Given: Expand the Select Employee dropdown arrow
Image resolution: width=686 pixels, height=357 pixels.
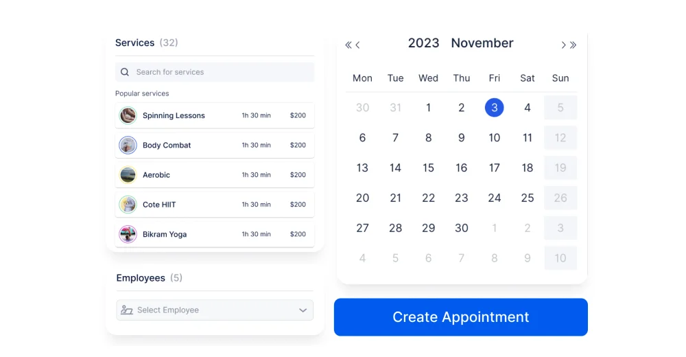Looking at the screenshot, I should pos(303,310).
